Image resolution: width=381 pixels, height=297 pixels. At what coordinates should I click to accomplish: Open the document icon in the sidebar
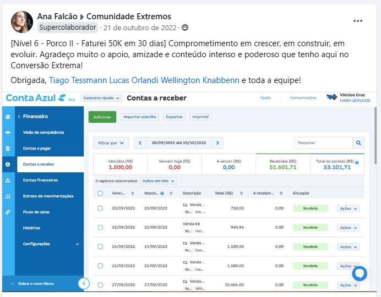coord(8,148)
